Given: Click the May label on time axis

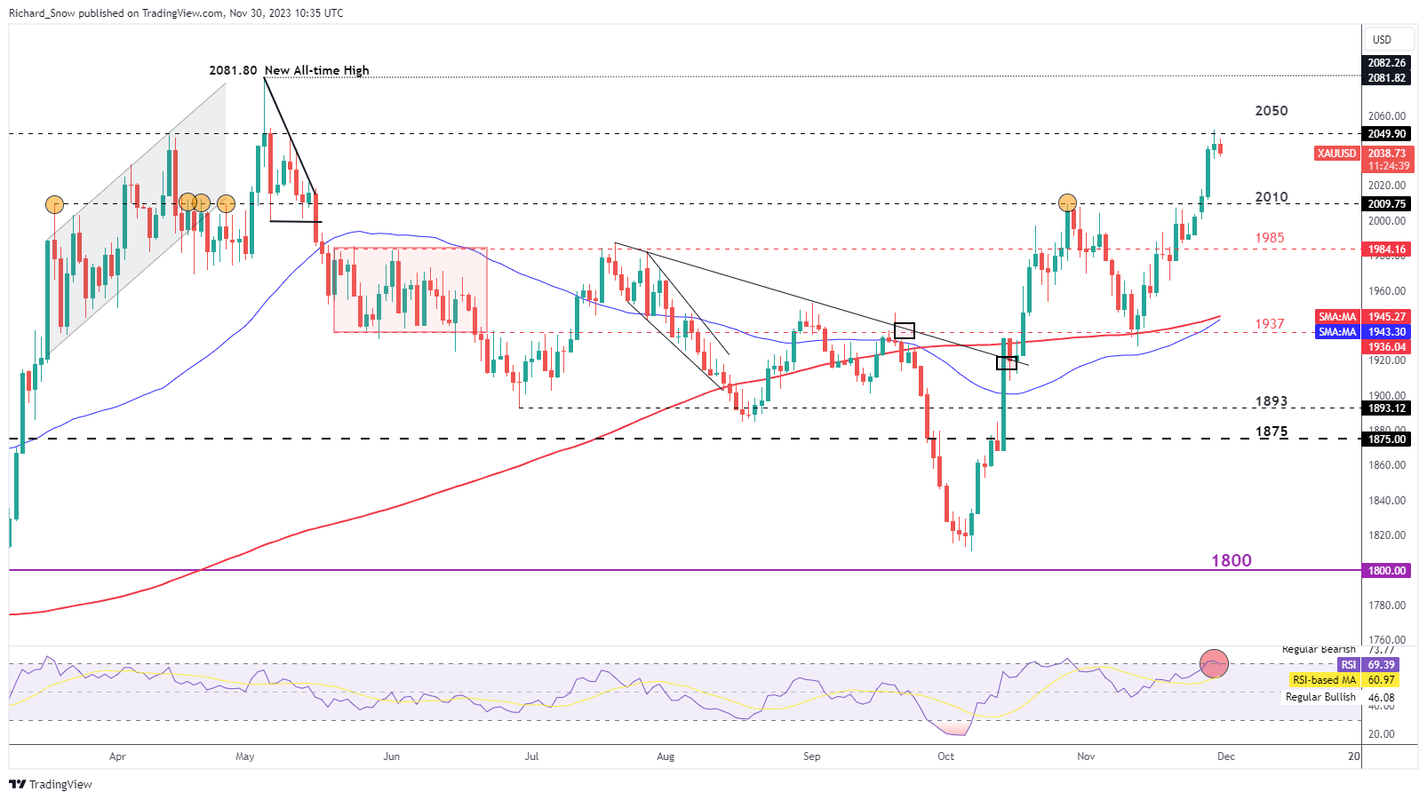Looking at the screenshot, I should click(x=245, y=756).
